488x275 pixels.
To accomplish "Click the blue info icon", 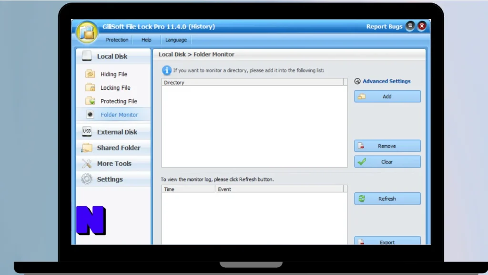I will 166,70.
